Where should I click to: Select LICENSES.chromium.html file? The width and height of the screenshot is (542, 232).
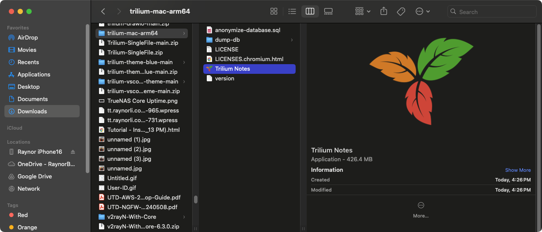tap(249, 59)
